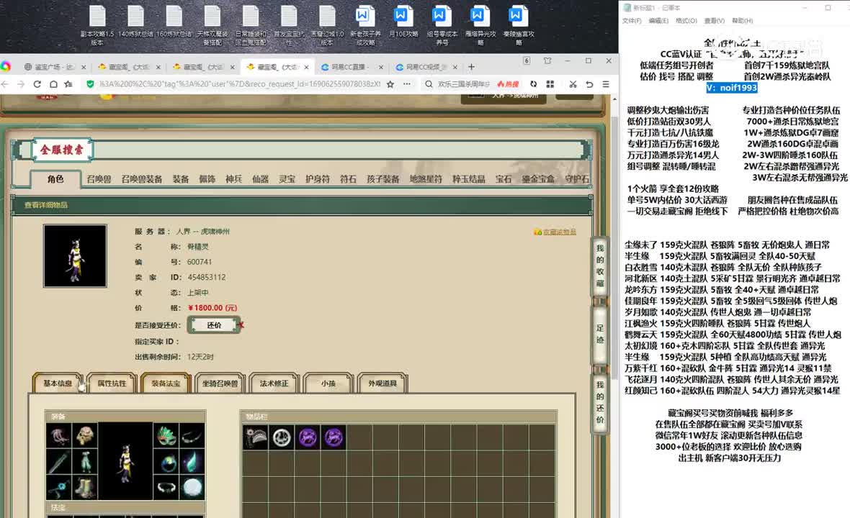
Task: Click the 全服搜索 banner
Action: (62, 150)
